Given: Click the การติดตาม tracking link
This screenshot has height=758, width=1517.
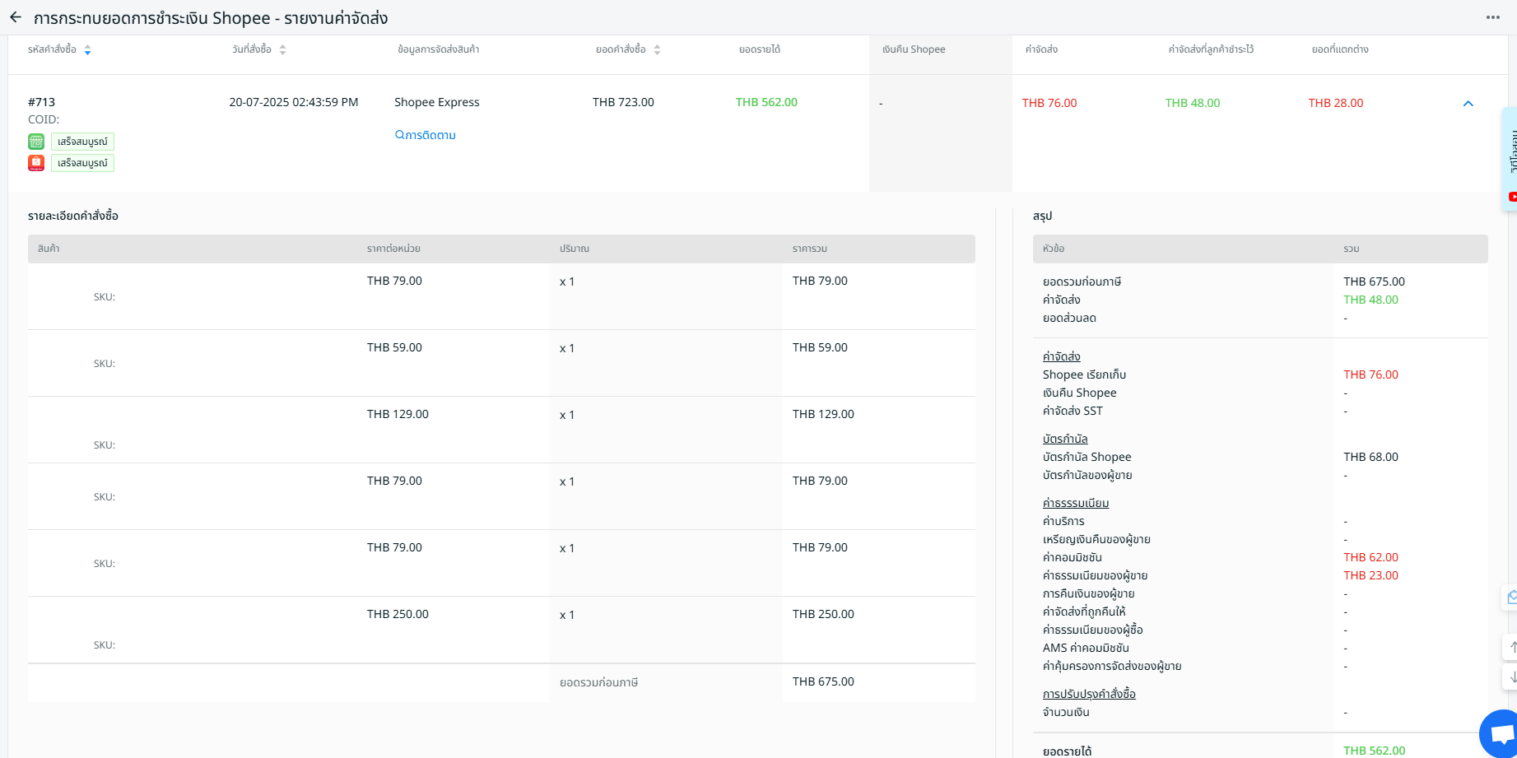Looking at the screenshot, I should [426, 135].
